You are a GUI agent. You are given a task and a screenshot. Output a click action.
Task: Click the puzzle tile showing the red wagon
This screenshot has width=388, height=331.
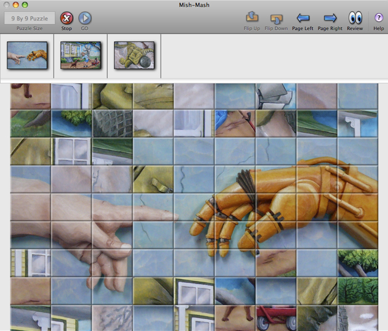276,317
